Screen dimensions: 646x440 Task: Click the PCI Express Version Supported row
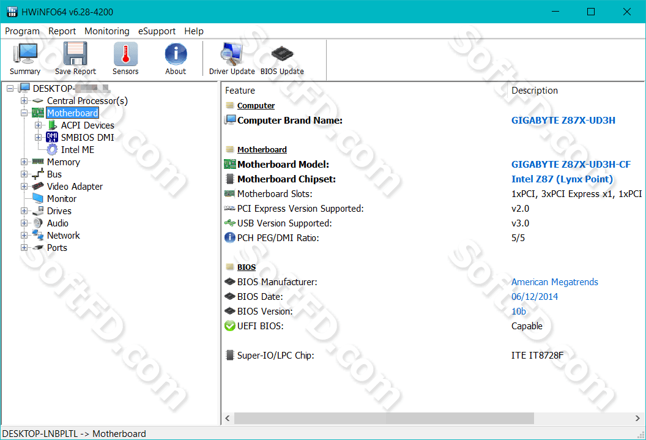coord(433,209)
